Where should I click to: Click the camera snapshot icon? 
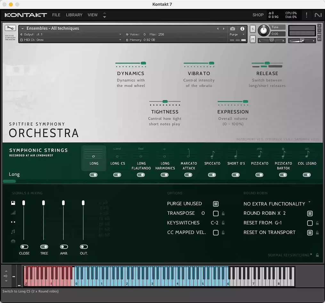pyautogui.click(x=233, y=29)
